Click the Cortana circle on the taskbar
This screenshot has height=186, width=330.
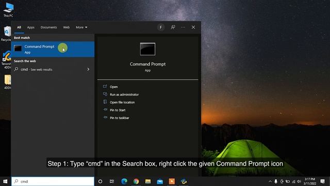coord(100,181)
